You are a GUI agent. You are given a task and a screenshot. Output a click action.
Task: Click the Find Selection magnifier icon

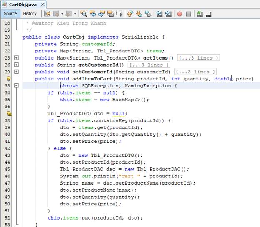coord(84,14)
